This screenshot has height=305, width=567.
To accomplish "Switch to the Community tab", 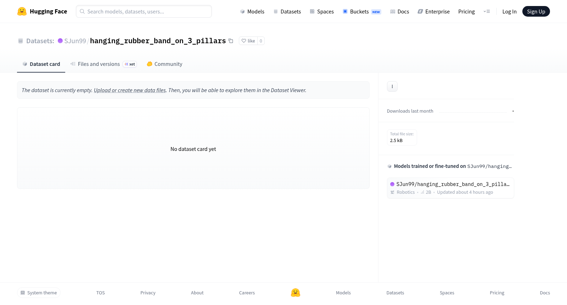I will [164, 64].
